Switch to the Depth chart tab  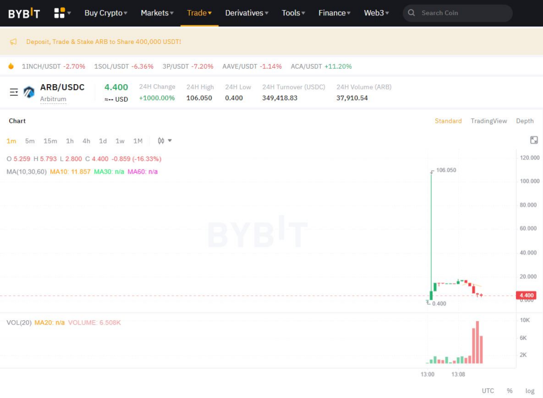click(524, 121)
